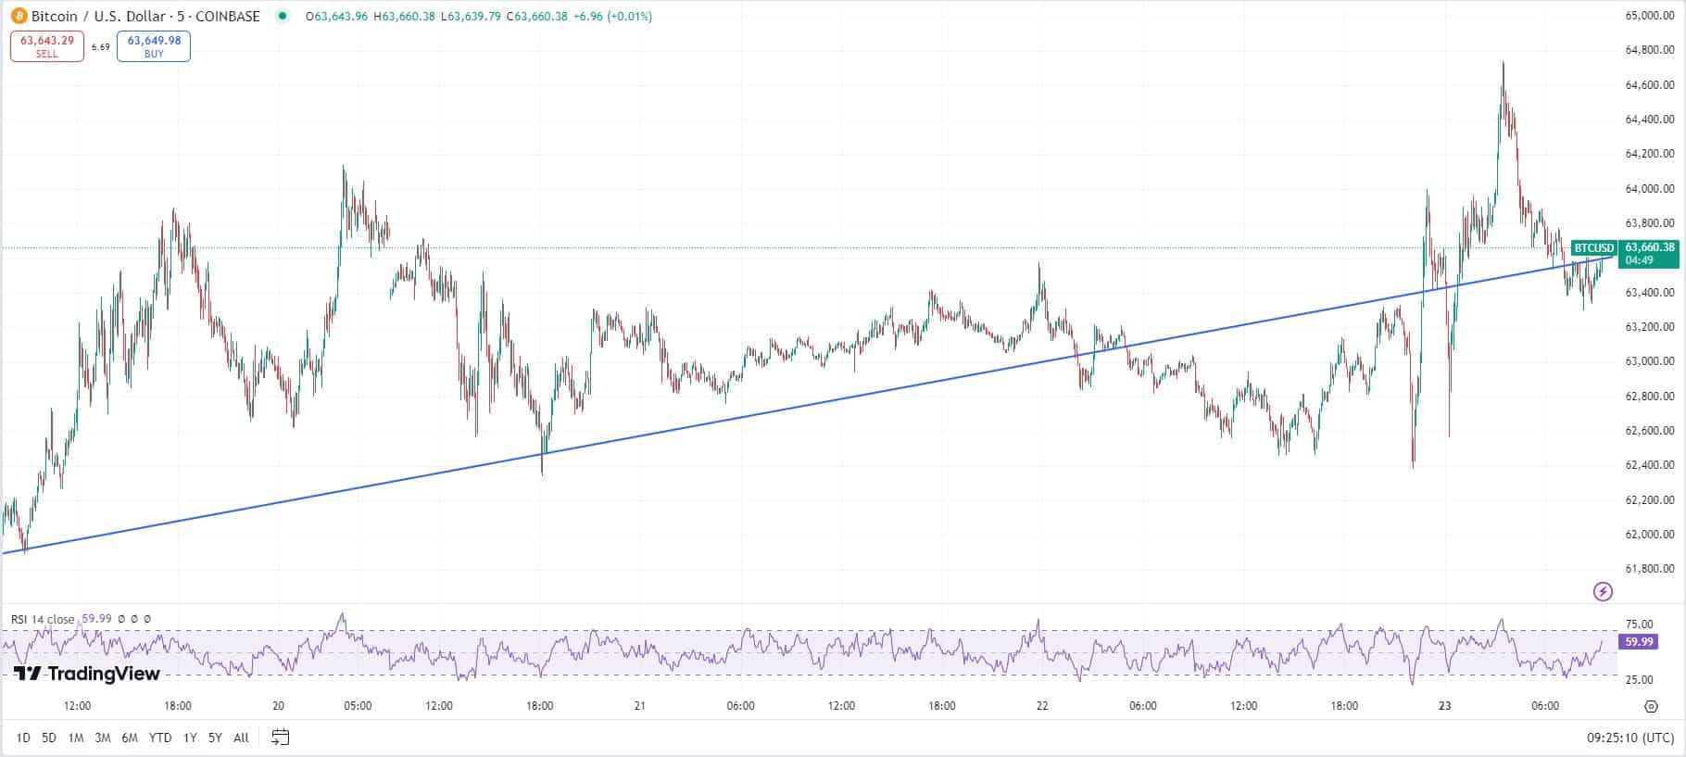Open the 09:25:10 (UTC) timezone menu

(1630, 738)
